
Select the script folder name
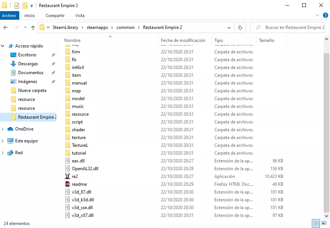click(77, 122)
